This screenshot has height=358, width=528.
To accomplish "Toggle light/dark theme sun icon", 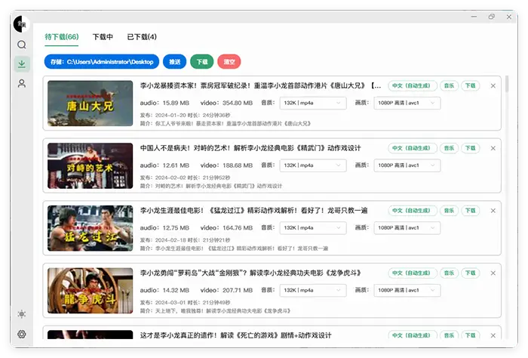I will pyautogui.click(x=22, y=314).
